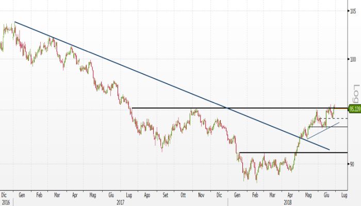
Task: Click the Nov month label on time axis
Action: 201,195
